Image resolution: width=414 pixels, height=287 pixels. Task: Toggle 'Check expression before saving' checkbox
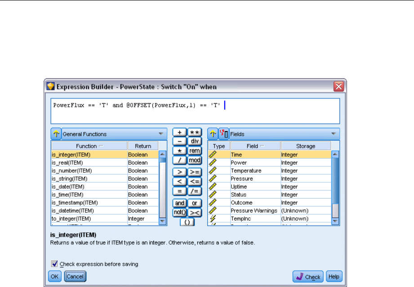pos(54,264)
